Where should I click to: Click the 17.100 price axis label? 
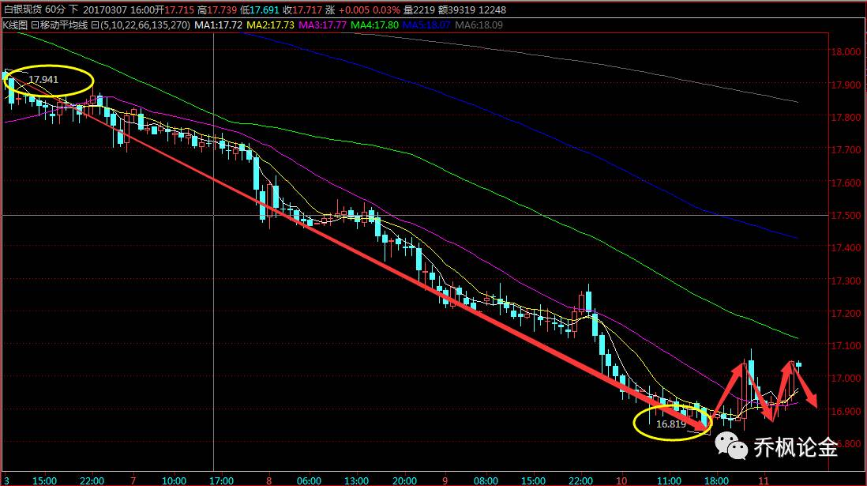846,346
